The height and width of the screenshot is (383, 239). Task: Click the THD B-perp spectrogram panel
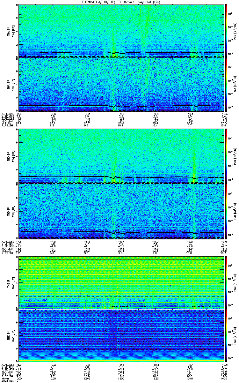[121, 156]
